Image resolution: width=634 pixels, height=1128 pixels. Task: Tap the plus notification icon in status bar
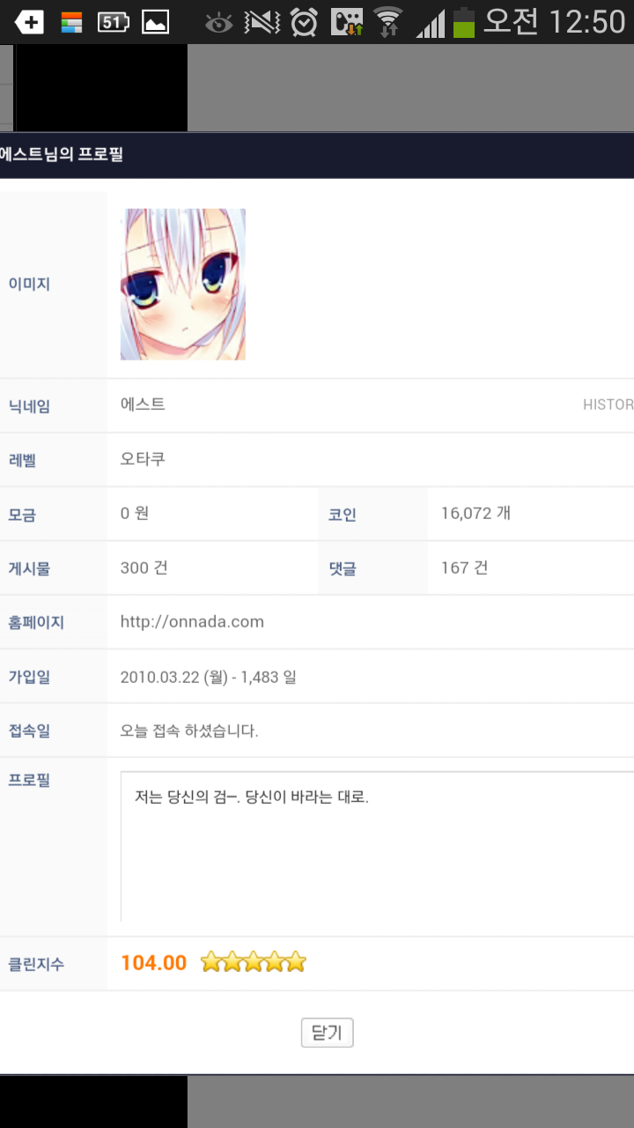[29, 22]
